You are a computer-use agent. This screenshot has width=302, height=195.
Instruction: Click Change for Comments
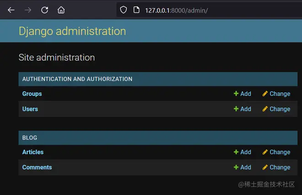click(276, 167)
